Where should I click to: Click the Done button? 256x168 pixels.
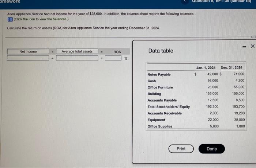[212, 149]
